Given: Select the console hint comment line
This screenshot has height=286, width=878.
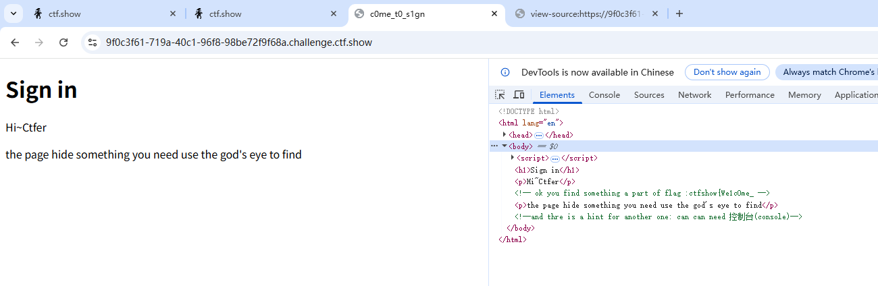Looking at the screenshot, I should 658,217.
